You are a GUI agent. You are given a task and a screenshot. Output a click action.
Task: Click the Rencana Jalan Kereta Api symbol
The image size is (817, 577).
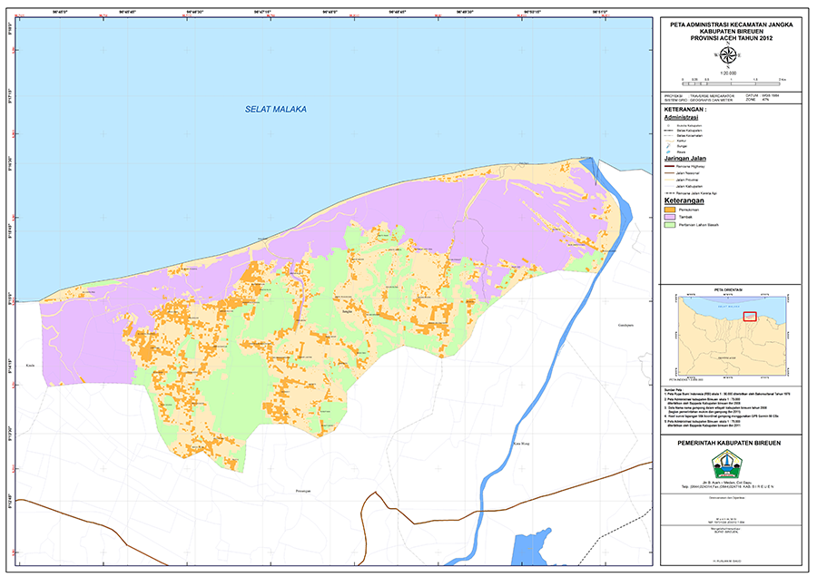[670, 193]
